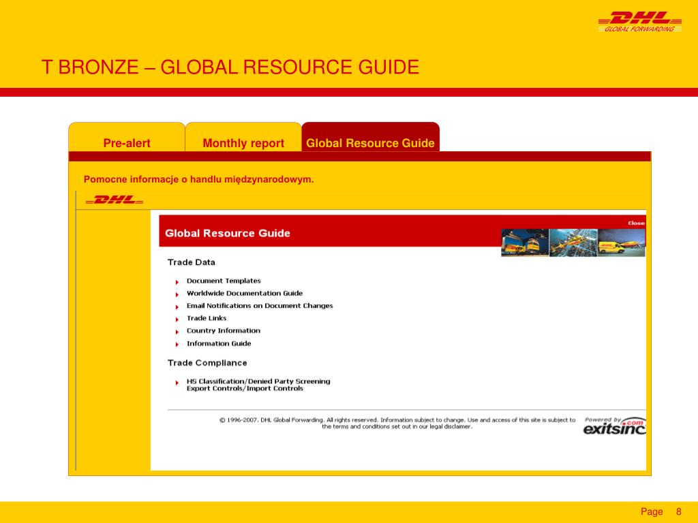Open the Monthly report tab
The height and width of the screenshot is (523, 698).
pyautogui.click(x=243, y=137)
